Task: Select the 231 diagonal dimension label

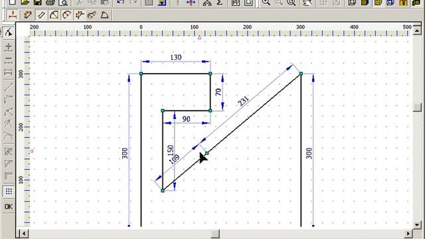Action: [244, 102]
